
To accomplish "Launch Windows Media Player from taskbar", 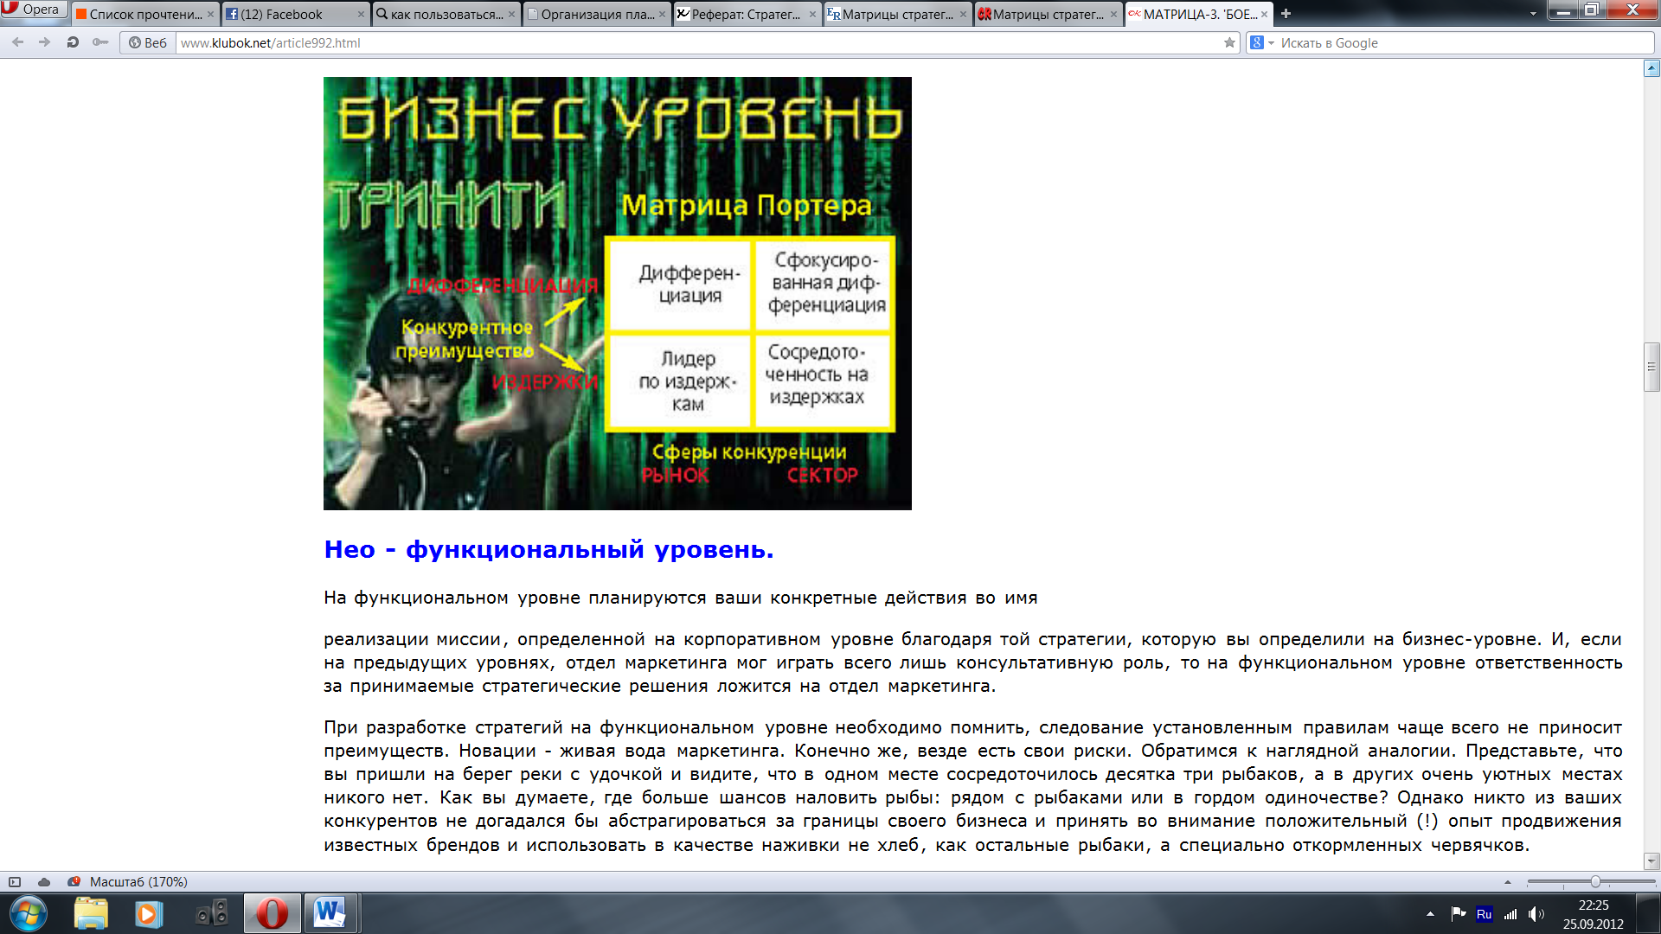I will tap(148, 913).
